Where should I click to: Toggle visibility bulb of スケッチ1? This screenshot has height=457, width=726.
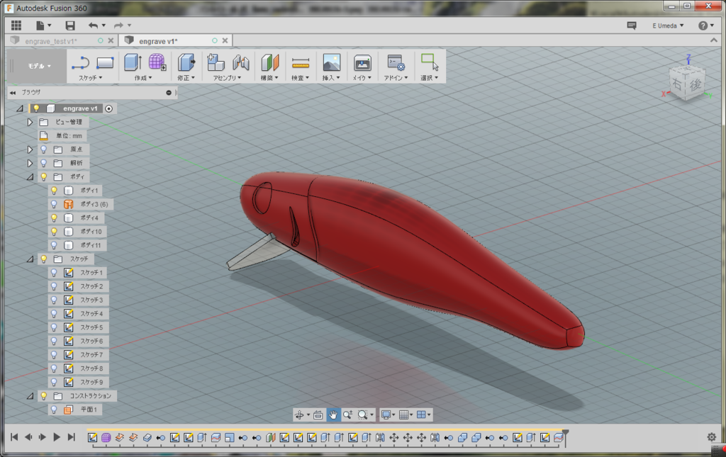[54, 273]
